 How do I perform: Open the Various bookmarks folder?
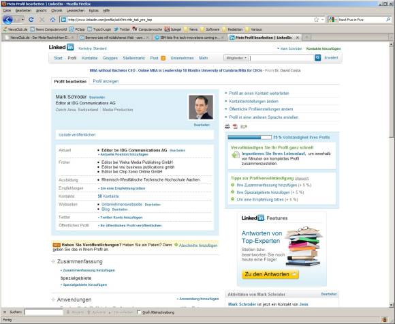[x=253, y=29]
